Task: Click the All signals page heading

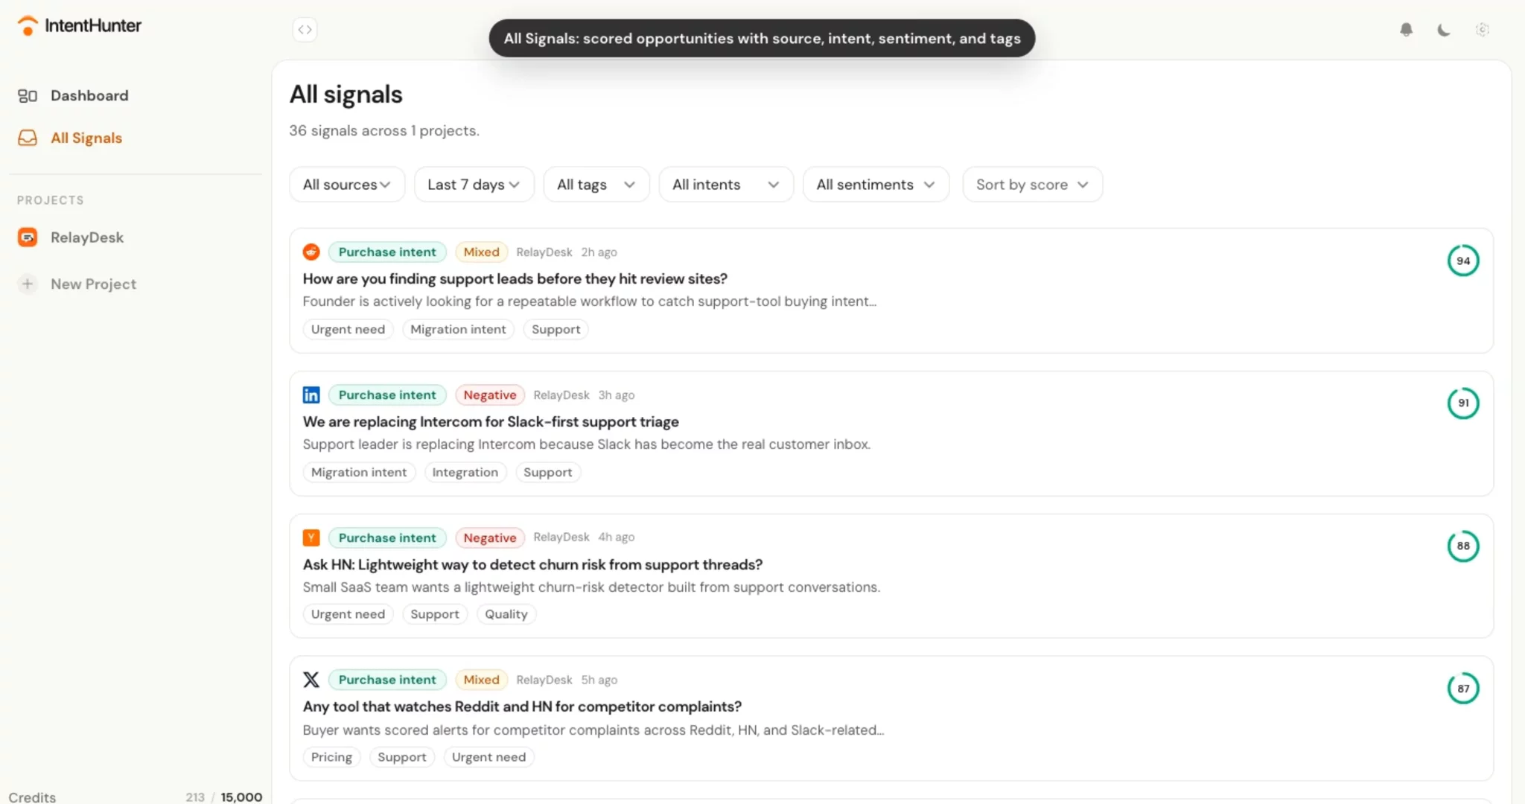Action: 346,95
